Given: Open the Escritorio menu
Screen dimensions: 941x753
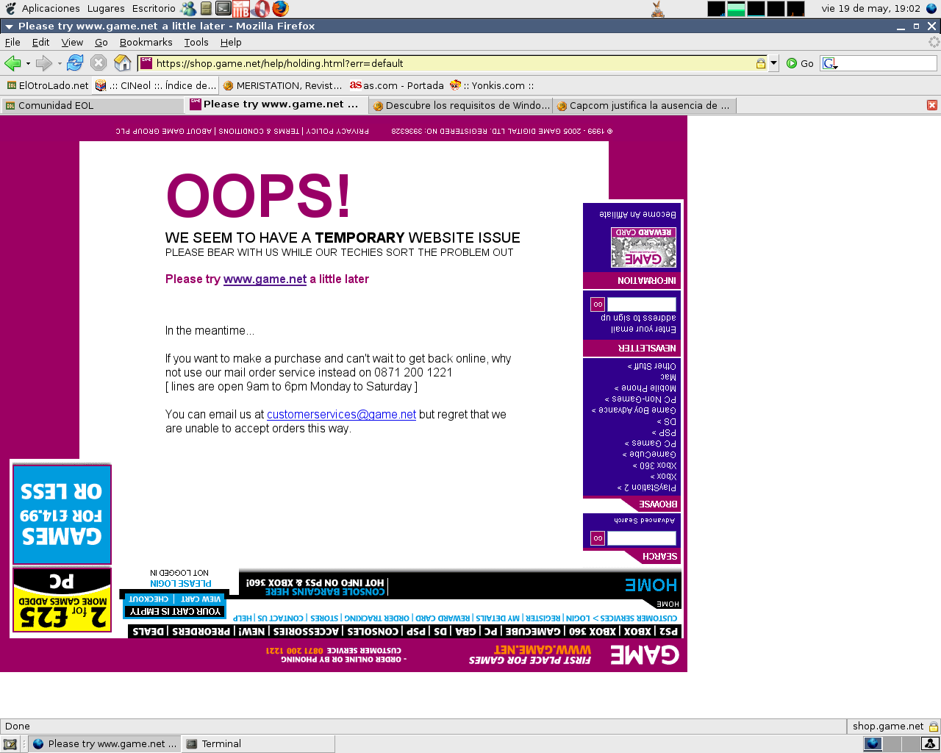Looking at the screenshot, I should (154, 9).
